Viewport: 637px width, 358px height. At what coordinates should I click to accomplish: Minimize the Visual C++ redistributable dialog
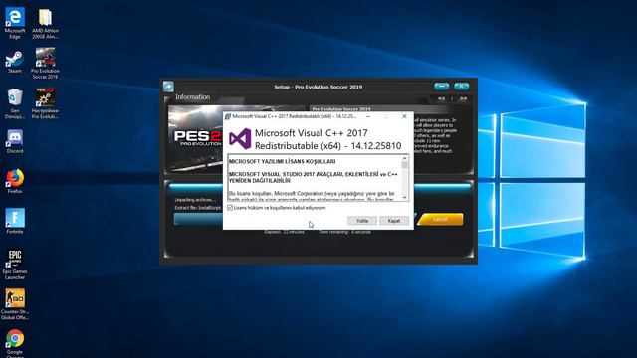(x=368, y=116)
